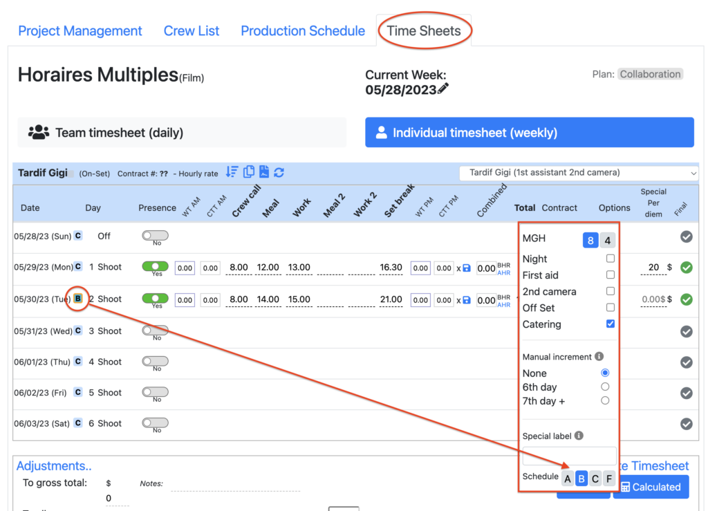The height and width of the screenshot is (511, 708).
Task: Click the green Final checkmark for Monday
Action: click(686, 268)
